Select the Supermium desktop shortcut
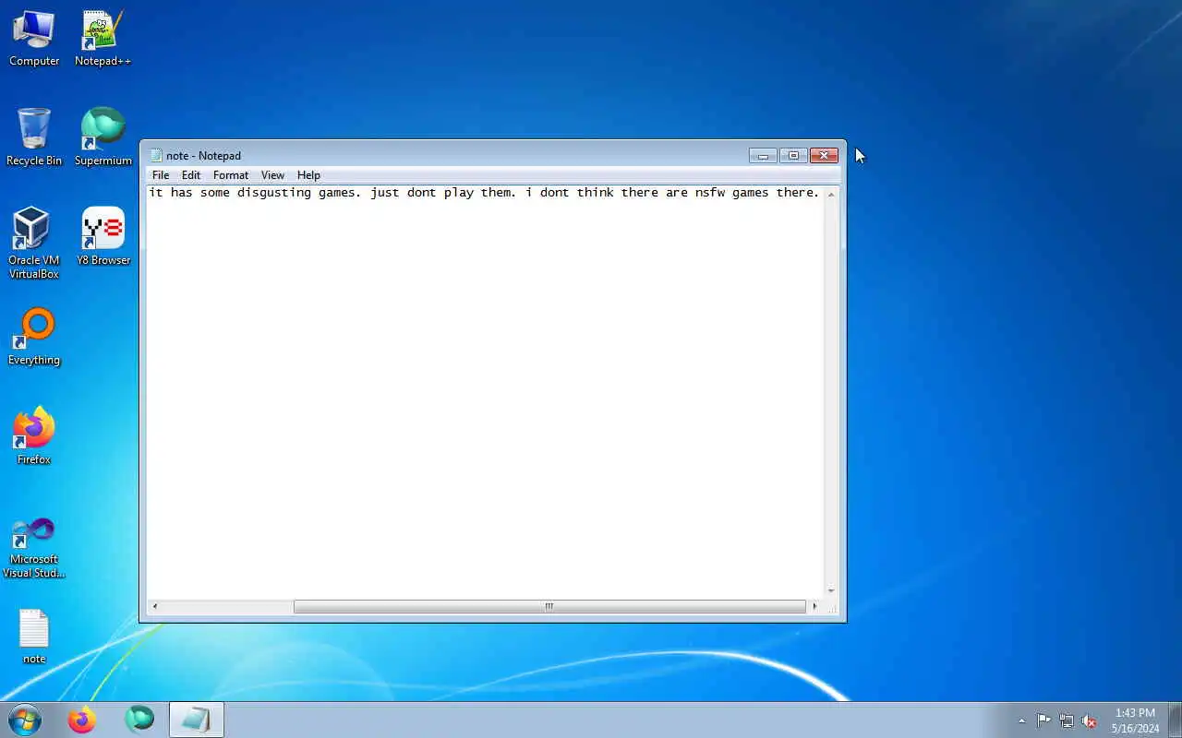1182x738 pixels. tap(103, 137)
